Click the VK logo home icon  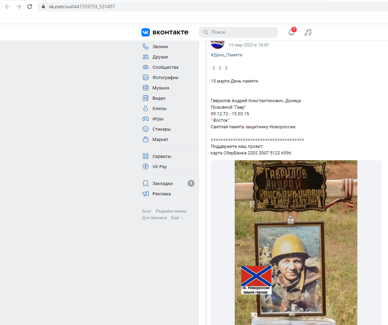pos(146,32)
